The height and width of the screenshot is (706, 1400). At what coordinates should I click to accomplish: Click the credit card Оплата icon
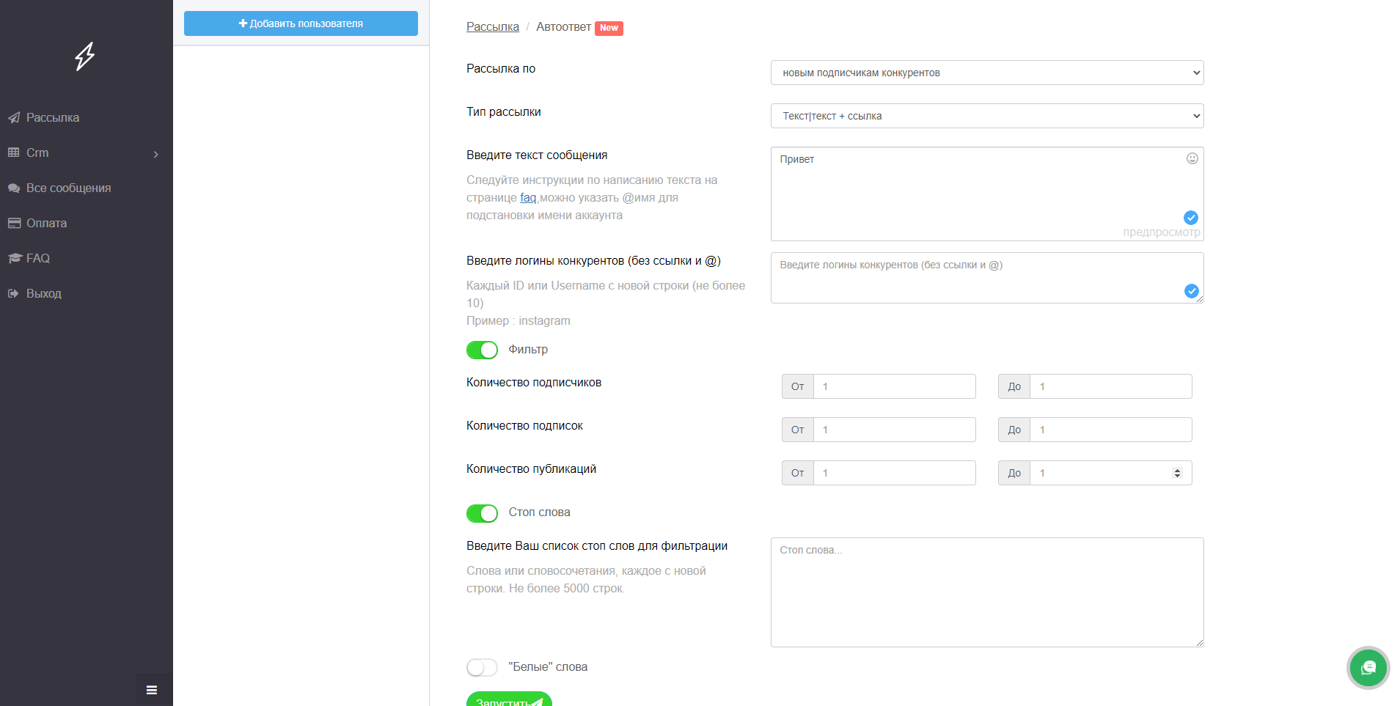14,223
